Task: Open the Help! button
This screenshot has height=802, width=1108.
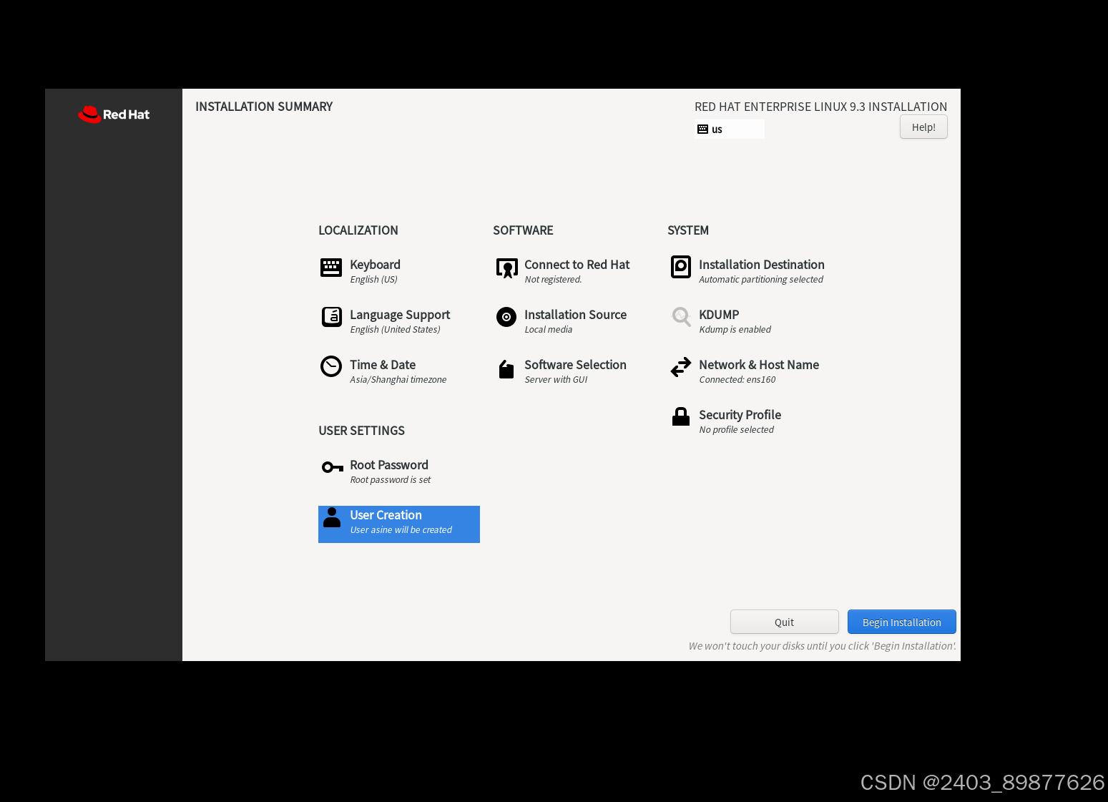Action: click(923, 127)
